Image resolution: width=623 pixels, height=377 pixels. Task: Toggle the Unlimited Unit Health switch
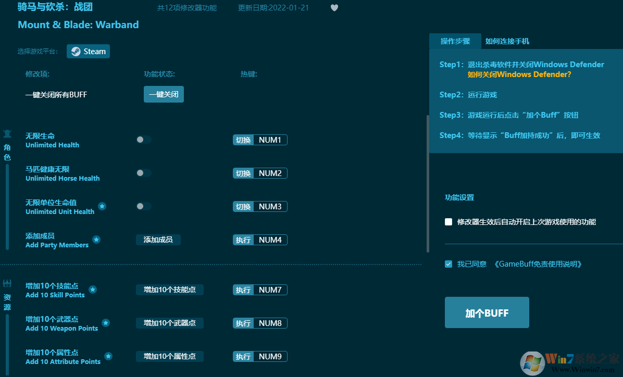144,206
